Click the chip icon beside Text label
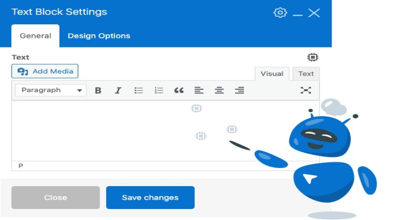The height and width of the screenshot is (220, 395). (313, 57)
